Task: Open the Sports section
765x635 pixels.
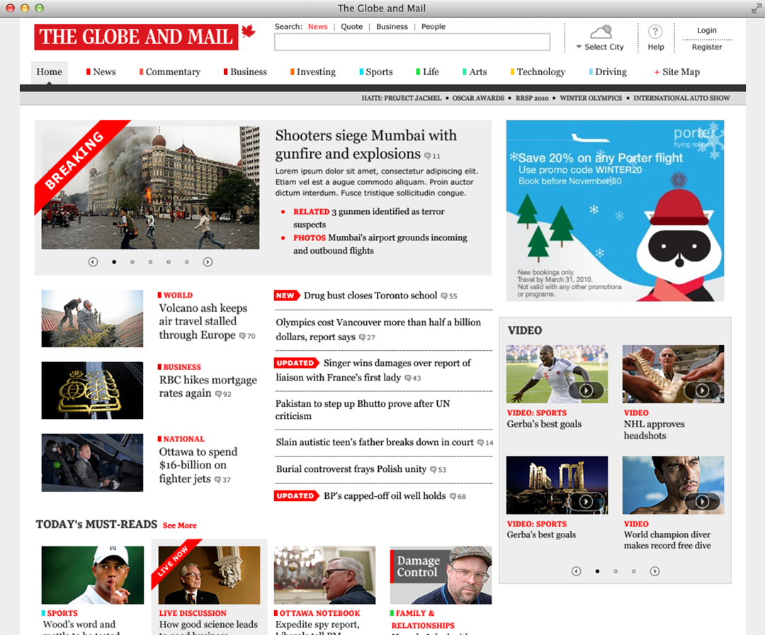Action: point(376,72)
